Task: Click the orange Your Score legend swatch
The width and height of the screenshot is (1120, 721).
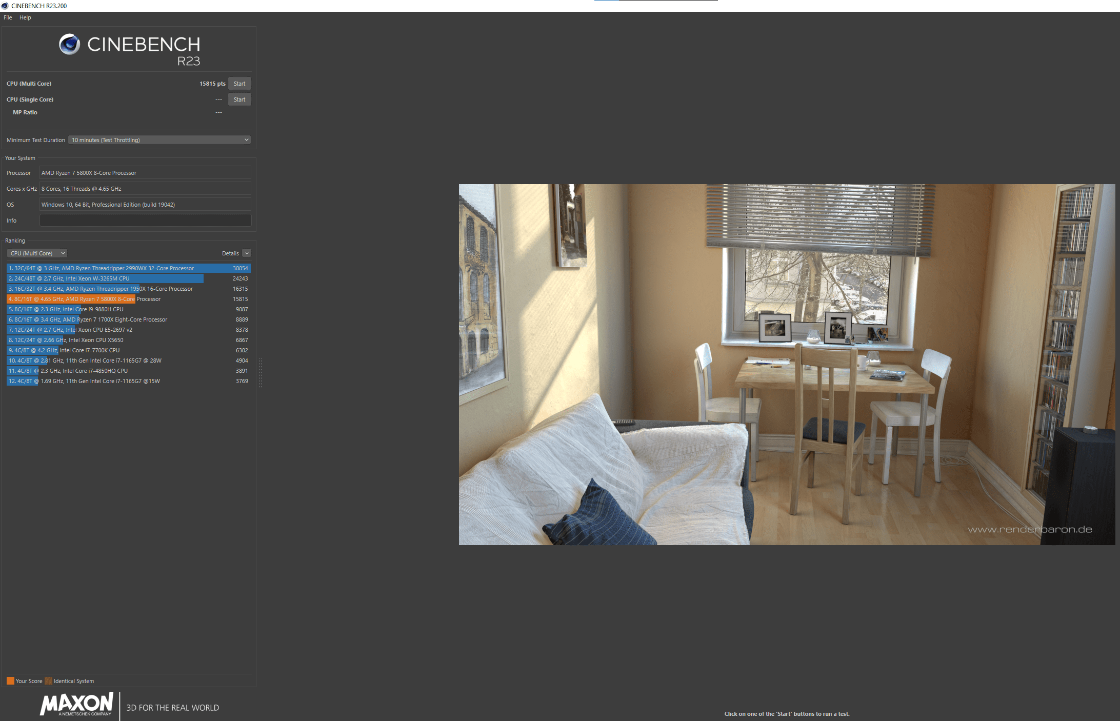Action: [x=10, y=681]
